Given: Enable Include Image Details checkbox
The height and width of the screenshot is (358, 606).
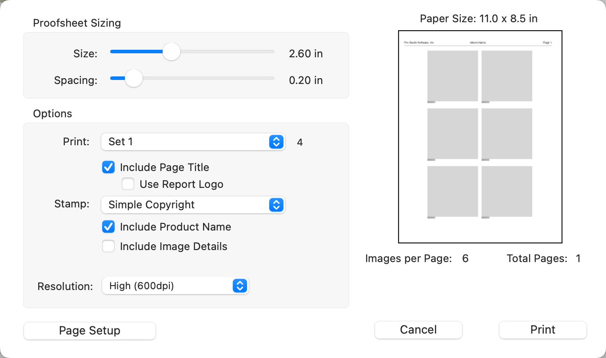Looking at the screenshot, I should (x=108, y=247).
